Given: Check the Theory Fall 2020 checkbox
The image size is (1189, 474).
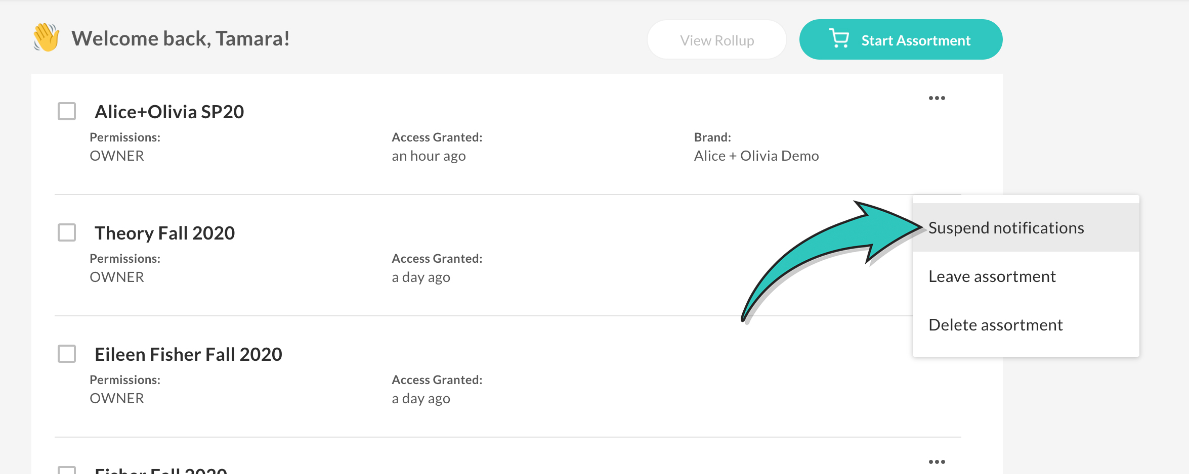Looking at the screenshot, I should [x=67, y=232].
